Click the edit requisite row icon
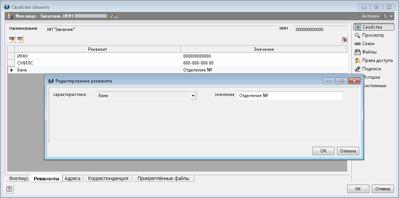The height and width of the screenshot is (198, 399). click(20, 39)
